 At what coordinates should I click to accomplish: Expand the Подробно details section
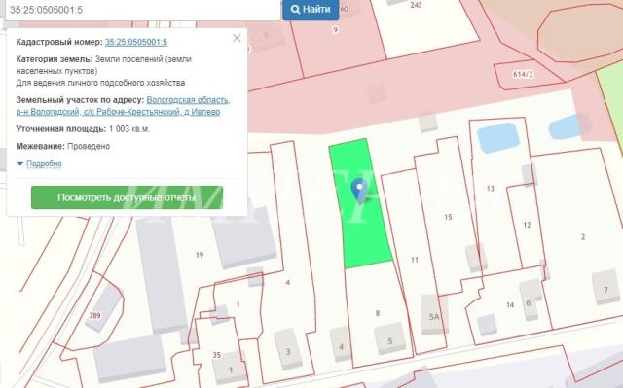[44, 163]
